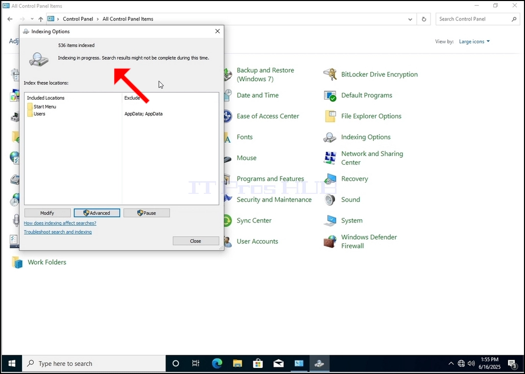Open System computer icon
The height and width of the screenshot is (374, 525).
330,221
